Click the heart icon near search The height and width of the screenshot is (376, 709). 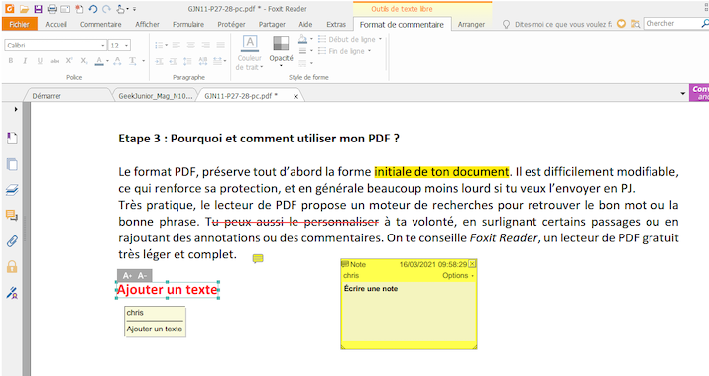tap(622, 24)
